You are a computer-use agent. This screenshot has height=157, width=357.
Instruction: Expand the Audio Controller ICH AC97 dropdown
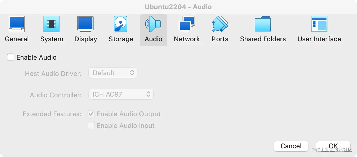pos(121,94)
